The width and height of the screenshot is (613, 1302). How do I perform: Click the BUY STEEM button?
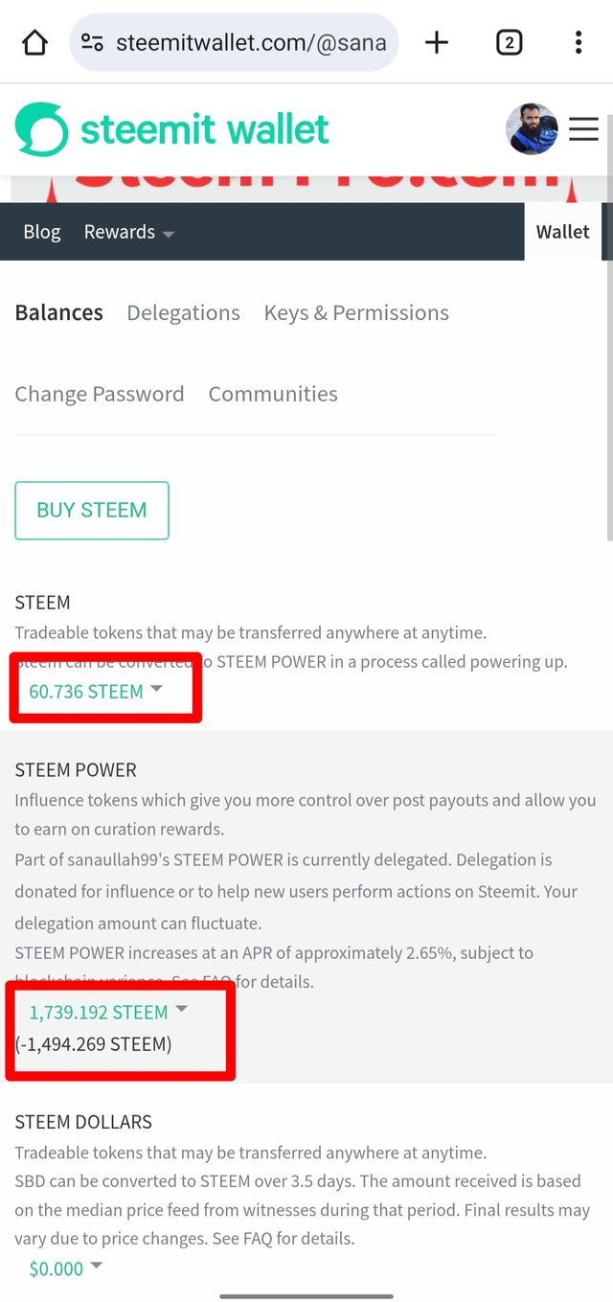(x=92, y=511)
